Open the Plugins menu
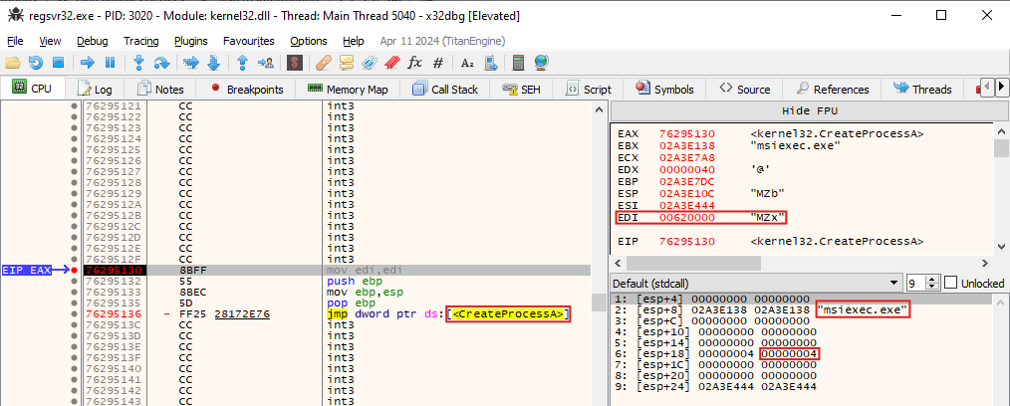 pos(190,41)
